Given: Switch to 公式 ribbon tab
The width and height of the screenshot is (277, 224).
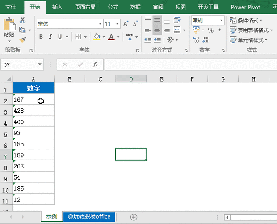Looking at the screenshot, I should coord(113,7).
